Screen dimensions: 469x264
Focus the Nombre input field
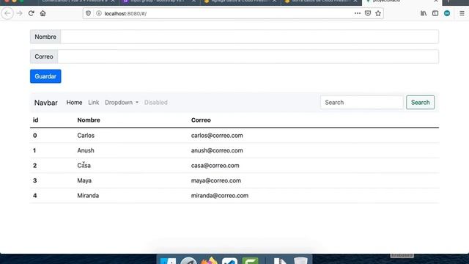point(249,37)
